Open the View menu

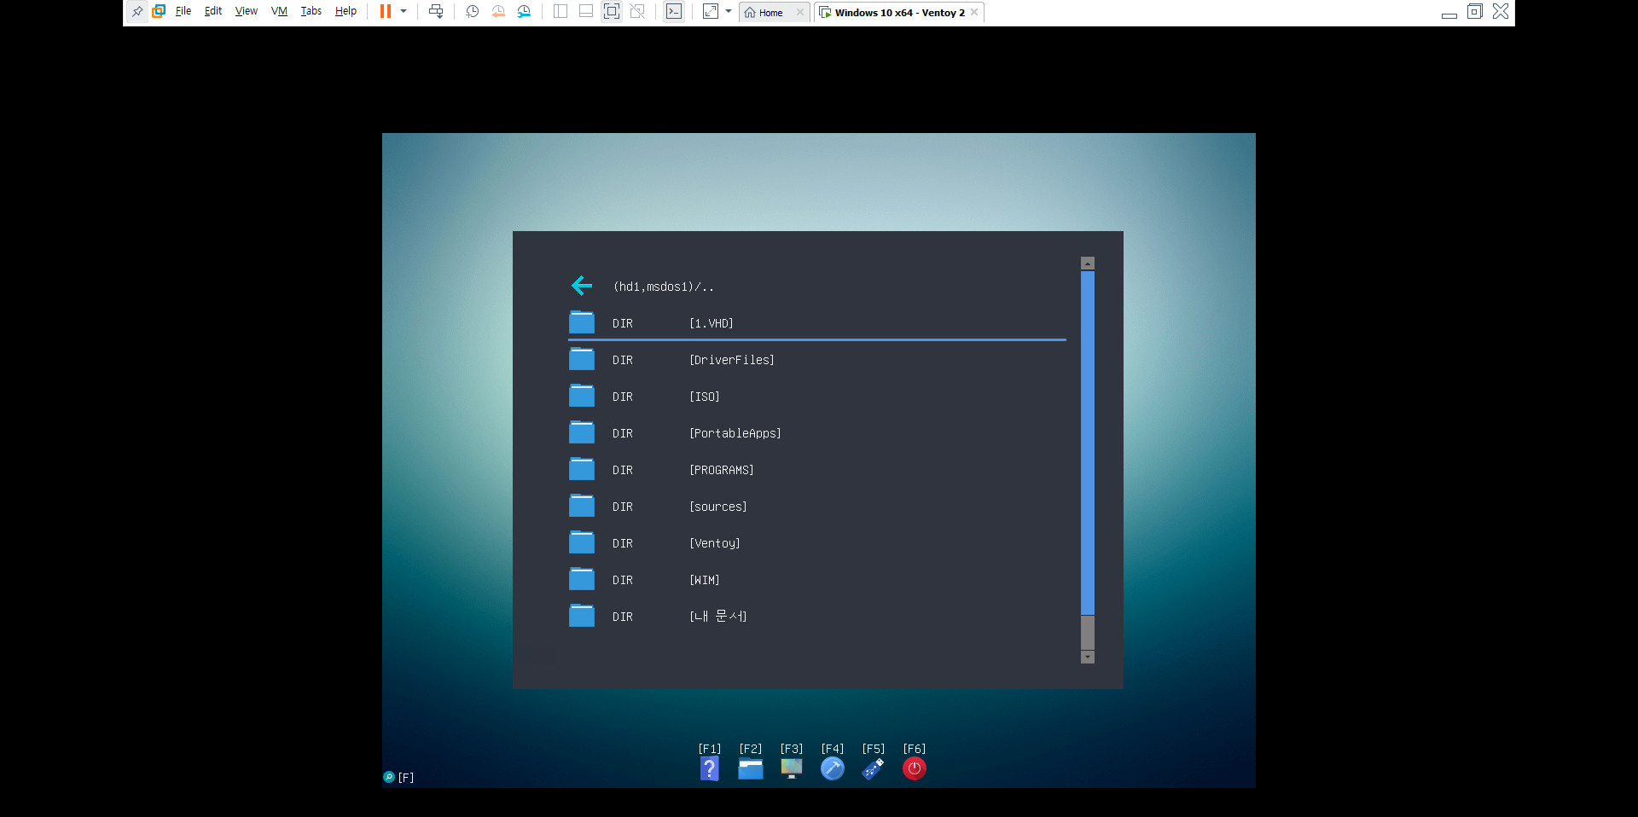click(247, 12)
